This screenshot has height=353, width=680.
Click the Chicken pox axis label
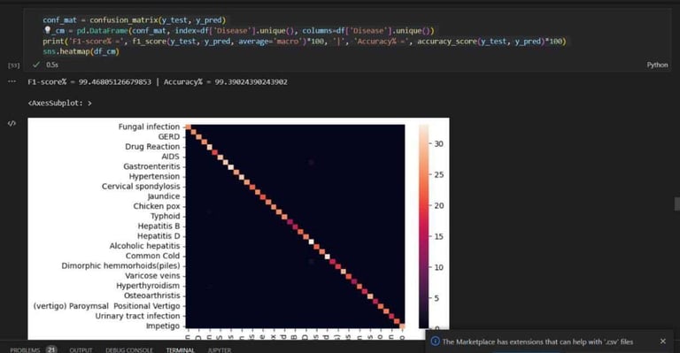(x=157, y=206)
